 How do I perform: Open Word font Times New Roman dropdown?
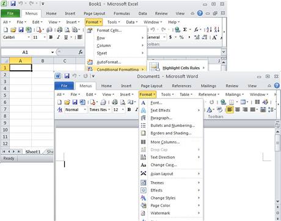click(x=109, y=109)
